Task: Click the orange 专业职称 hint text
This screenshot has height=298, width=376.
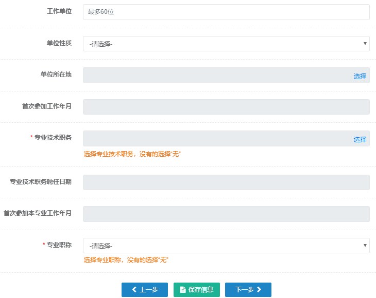Action: 126,260
